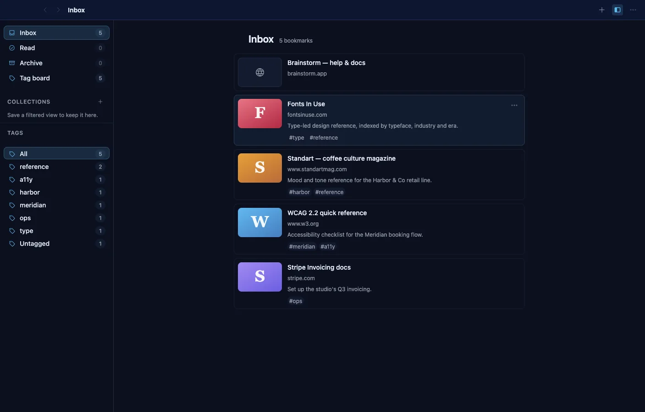Click the WCAG description about Meridian booking flow
Screen dimensions: 645x412
point(355,235)
